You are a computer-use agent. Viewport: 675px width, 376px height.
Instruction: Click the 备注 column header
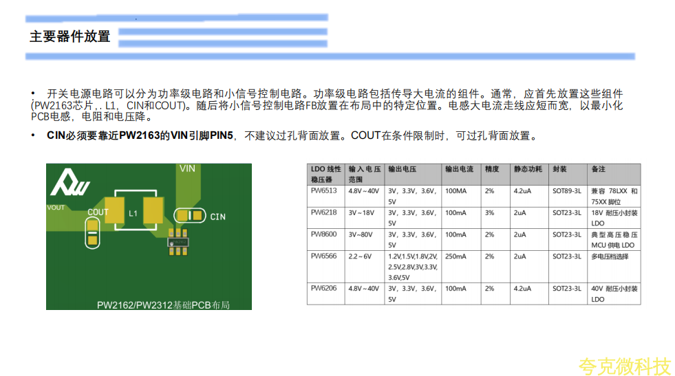(x=599, y=169)
